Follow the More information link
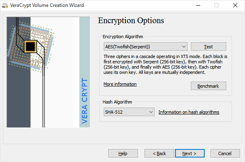Viewport: 245px width, 162px height. [120, 84]
